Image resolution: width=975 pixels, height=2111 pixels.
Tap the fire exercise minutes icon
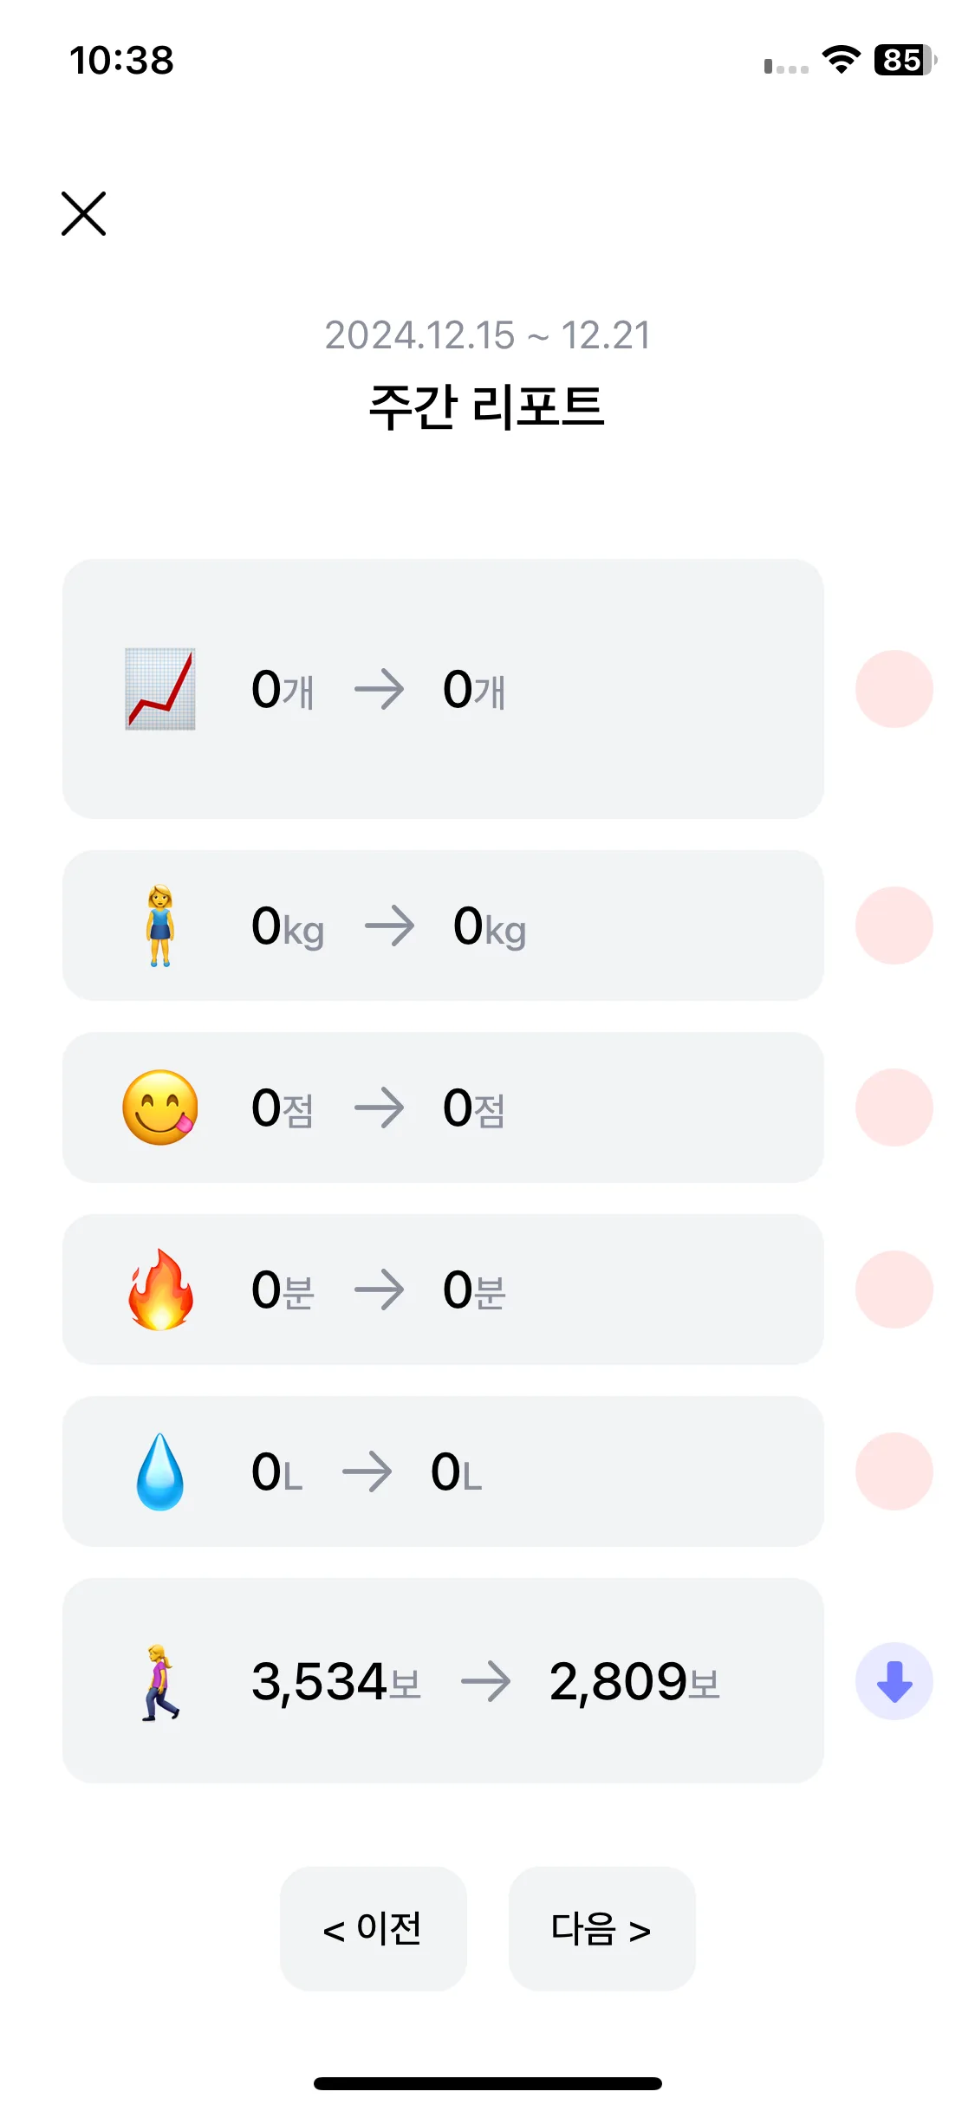160,1289
